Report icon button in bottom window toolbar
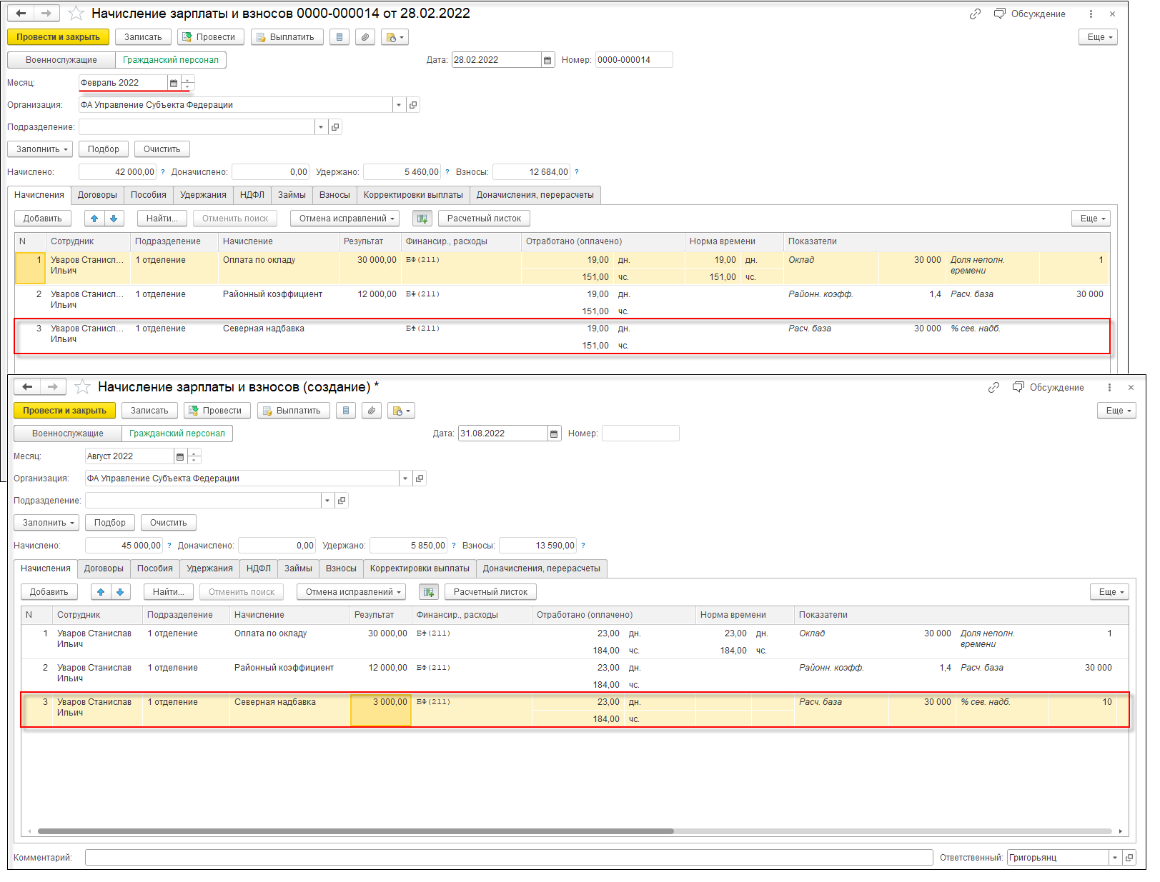The height and width of the screenshot is (882, 1160). [x=346, y=411]
